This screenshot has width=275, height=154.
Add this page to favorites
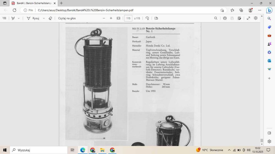coord(222,10)
